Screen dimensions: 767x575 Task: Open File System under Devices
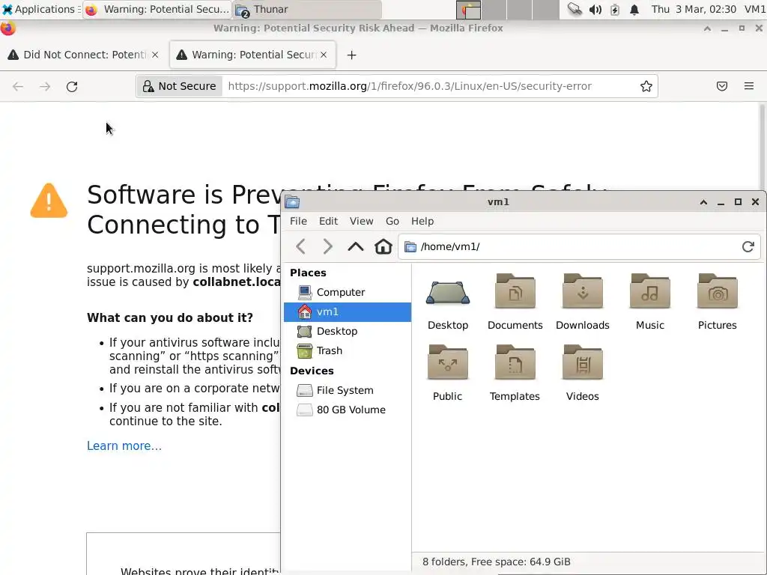point(348,390)
